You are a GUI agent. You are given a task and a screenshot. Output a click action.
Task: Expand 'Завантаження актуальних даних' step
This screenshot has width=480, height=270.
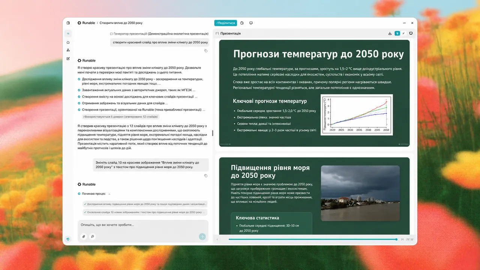[x=136, y=90]
